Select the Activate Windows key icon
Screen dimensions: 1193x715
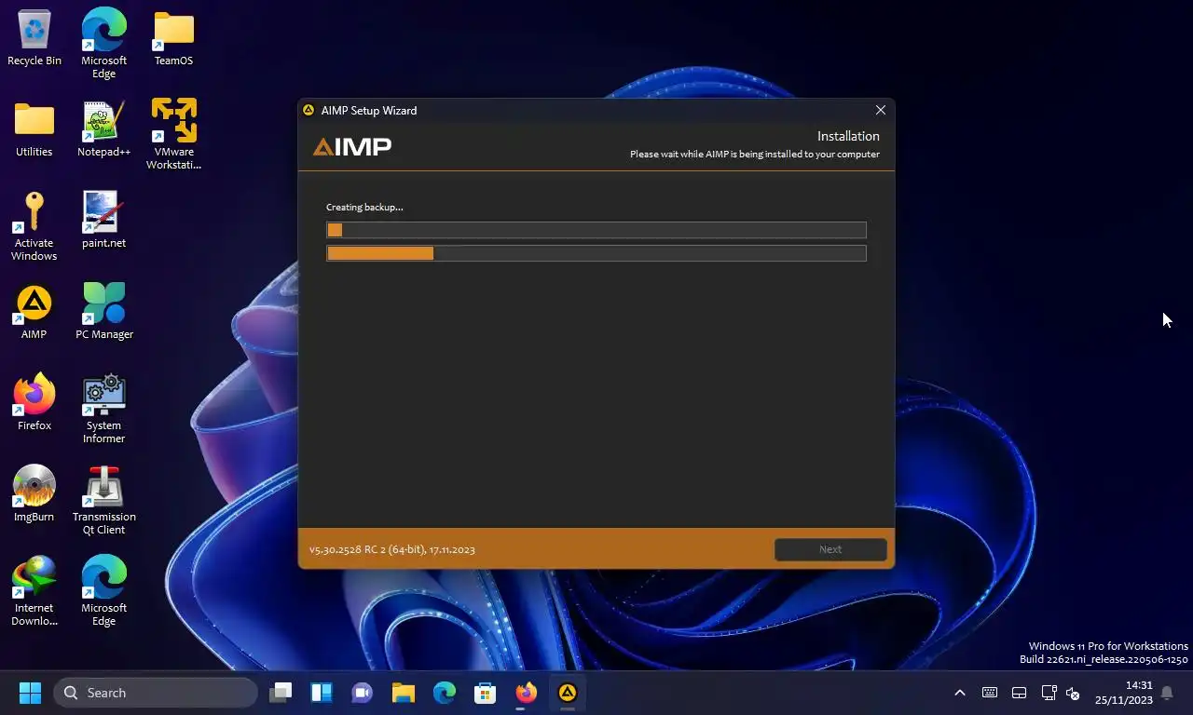[x=34, y=225]
